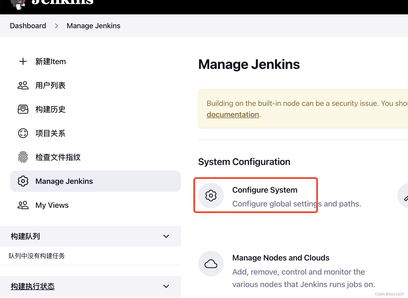The width and height of the screenshot is (408, 298).
Task: Collapse the 构建队列 panel chevron
Action: click(166, 236)
